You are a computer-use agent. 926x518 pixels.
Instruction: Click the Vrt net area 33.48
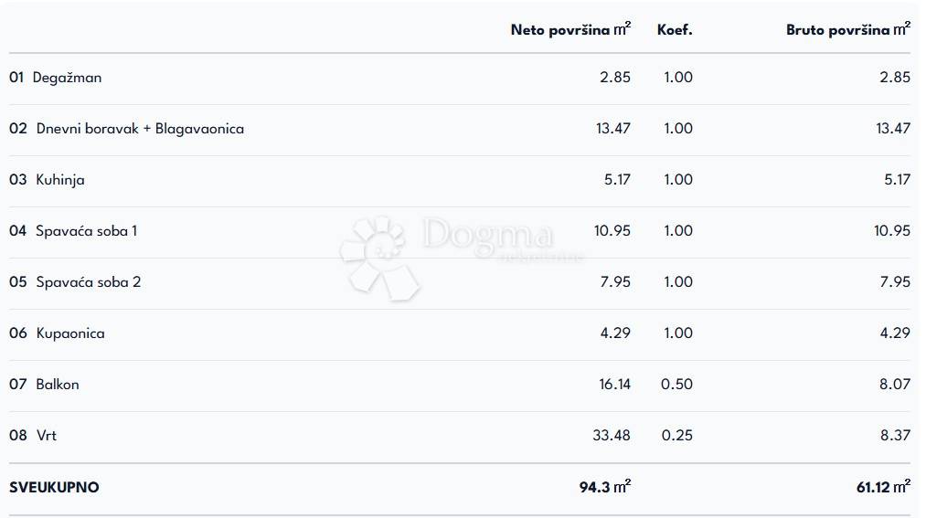[x=611, y=436]
